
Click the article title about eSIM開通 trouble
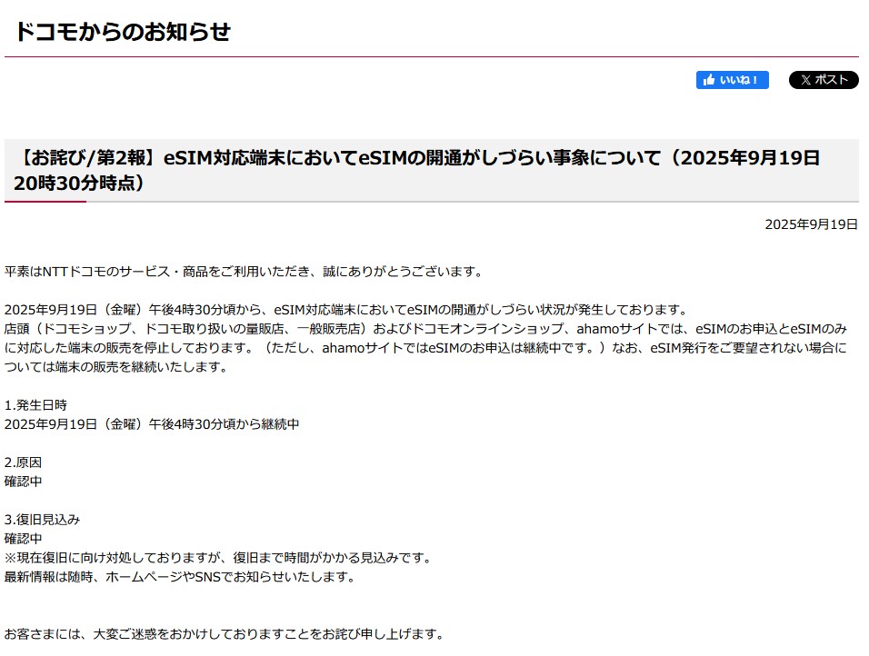click(416, 170)
